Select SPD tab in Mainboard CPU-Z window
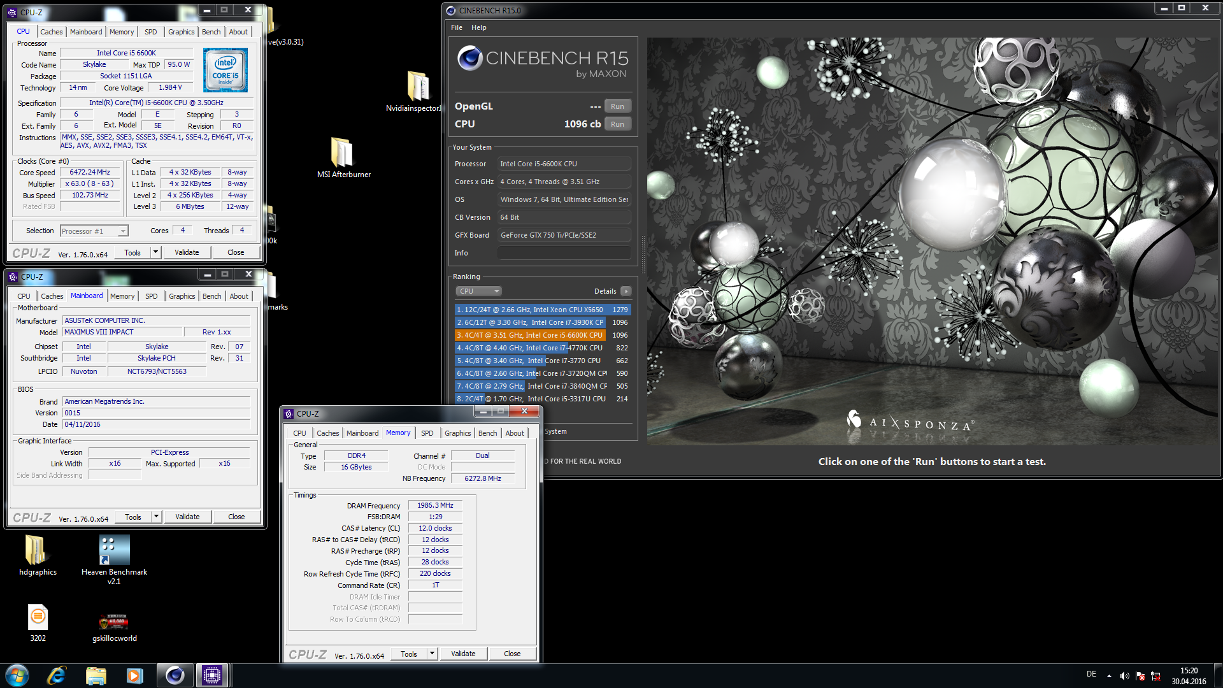The height and width of the screenshot is (688, 1223). [x=151, y=296]
